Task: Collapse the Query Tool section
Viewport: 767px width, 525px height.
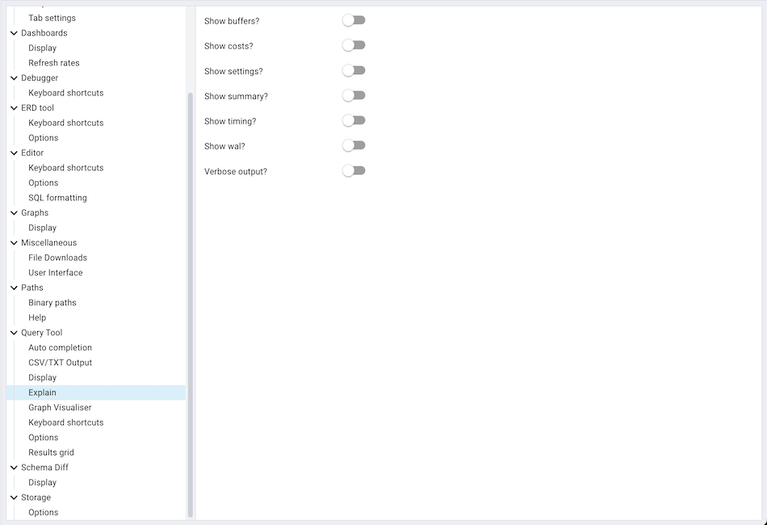Action: tap(13, 332)
